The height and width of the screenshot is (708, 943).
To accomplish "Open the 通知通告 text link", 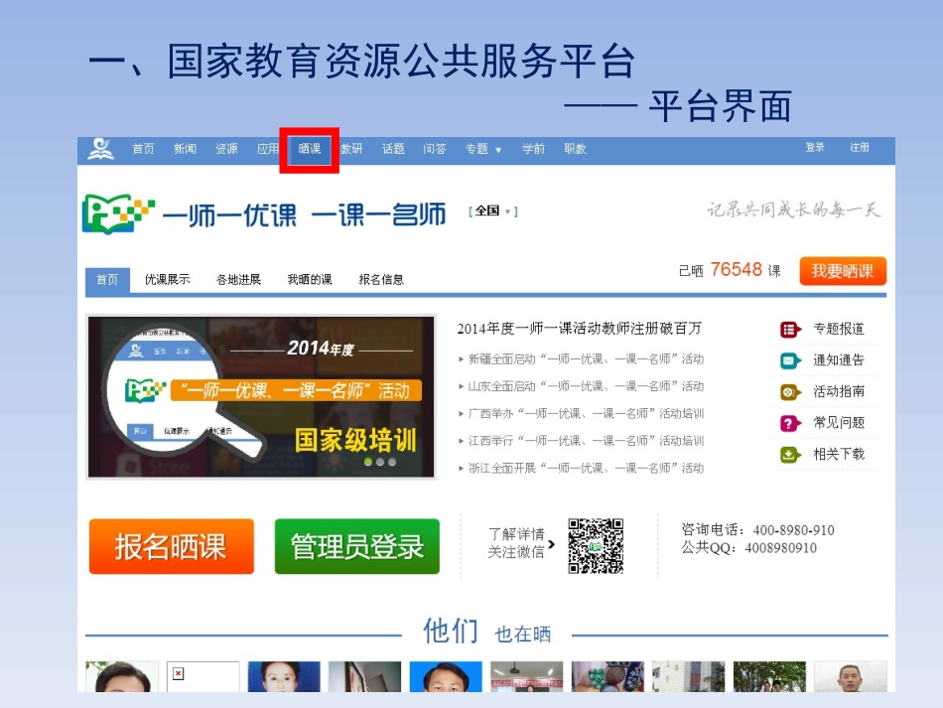I will tap(839, 360).
